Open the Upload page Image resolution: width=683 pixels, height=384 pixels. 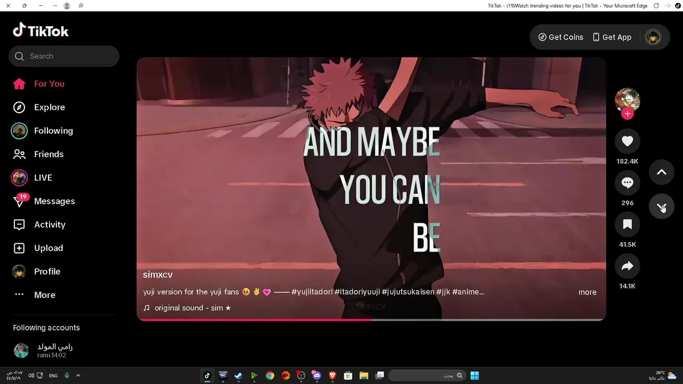click(x=49, y=248)
